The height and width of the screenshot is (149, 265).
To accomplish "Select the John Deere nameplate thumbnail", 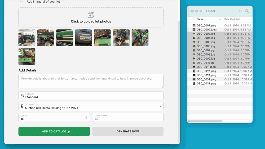I will pyautogui.click(x=83, y=38).
